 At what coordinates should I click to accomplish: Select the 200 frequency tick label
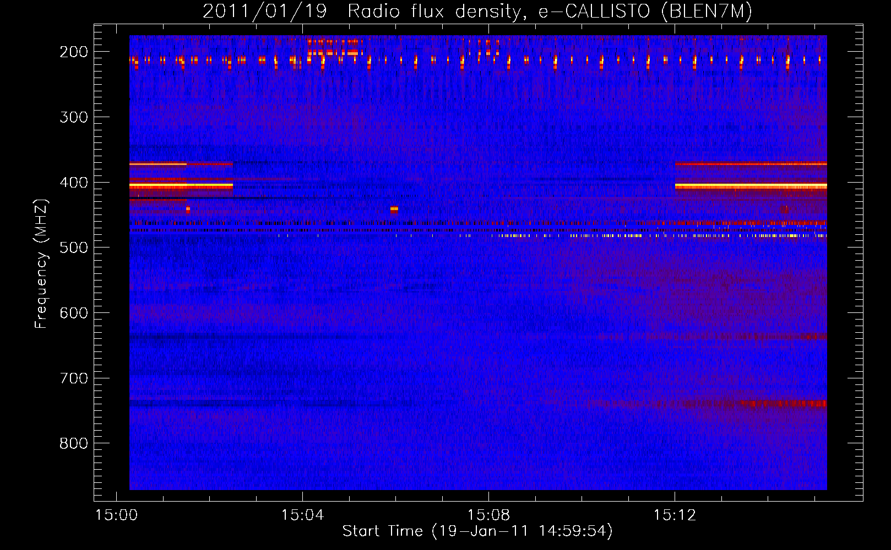tap(74, 52)
